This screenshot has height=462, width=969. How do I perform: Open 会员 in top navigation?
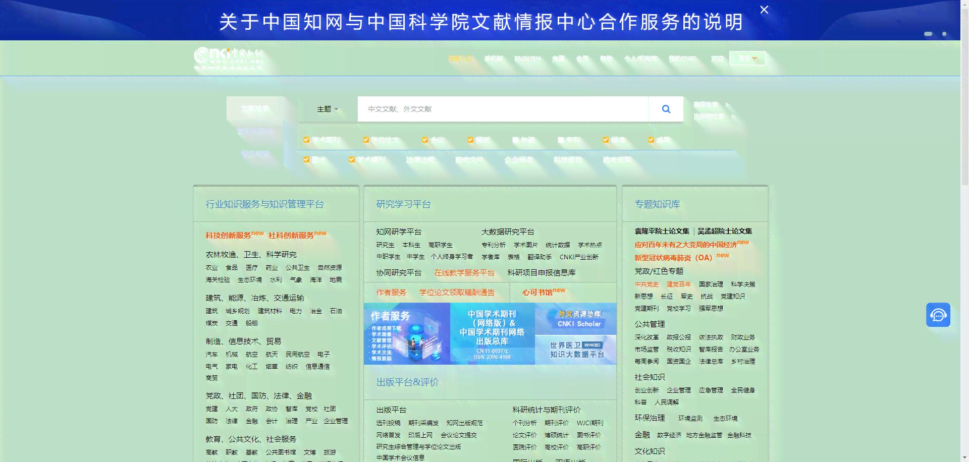click(582, 59)
